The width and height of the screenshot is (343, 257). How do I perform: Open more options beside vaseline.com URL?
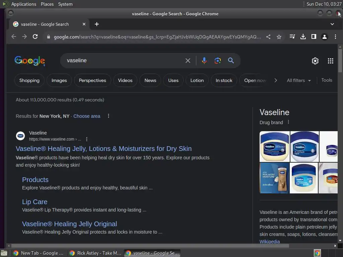(x=87, y=139)
